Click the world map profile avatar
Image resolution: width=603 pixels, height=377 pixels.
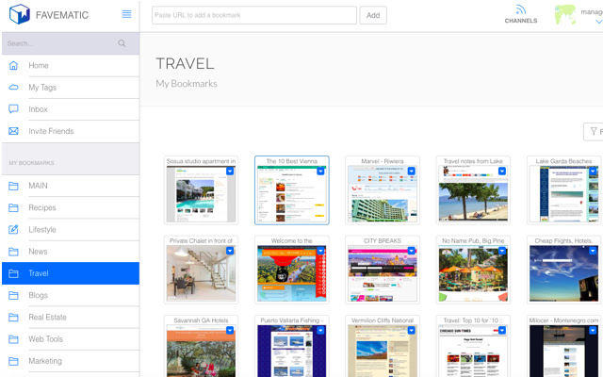(x=565, y=15)
